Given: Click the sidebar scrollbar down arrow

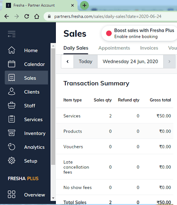Looking at the screenshot, I should tap(53, 198).
